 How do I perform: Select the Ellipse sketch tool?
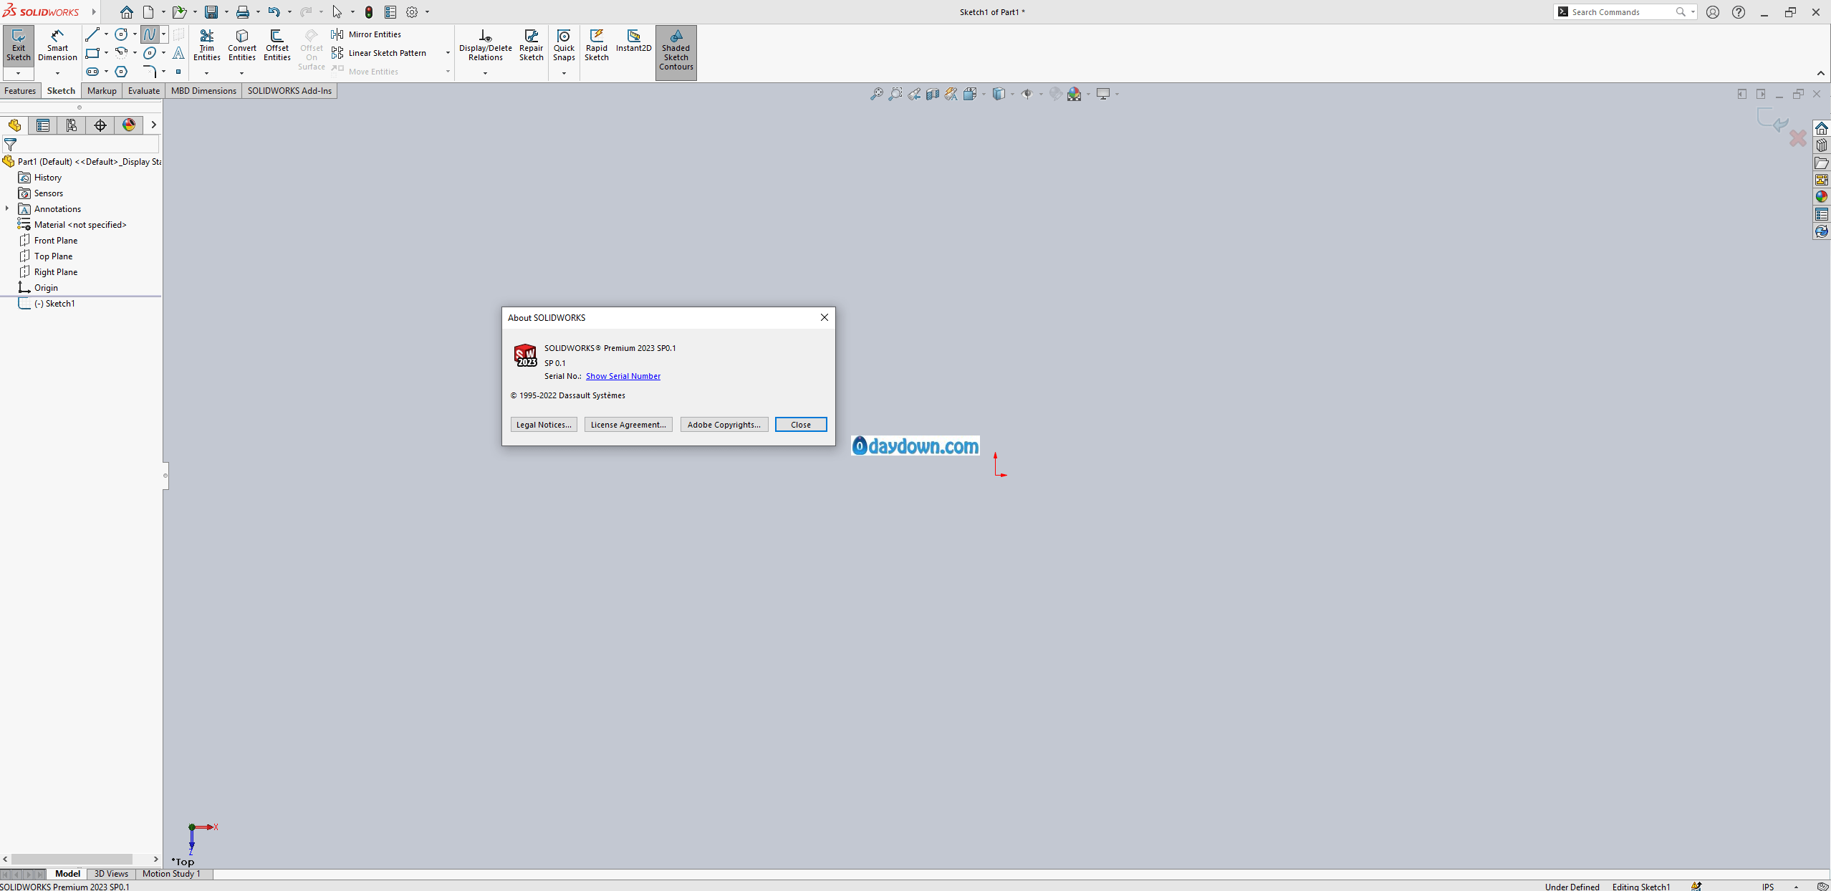149,52
